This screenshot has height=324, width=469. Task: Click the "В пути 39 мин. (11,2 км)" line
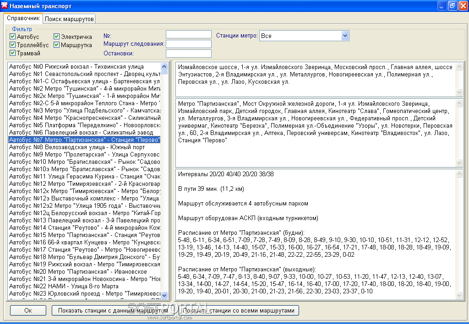click(x=211, y=189)
